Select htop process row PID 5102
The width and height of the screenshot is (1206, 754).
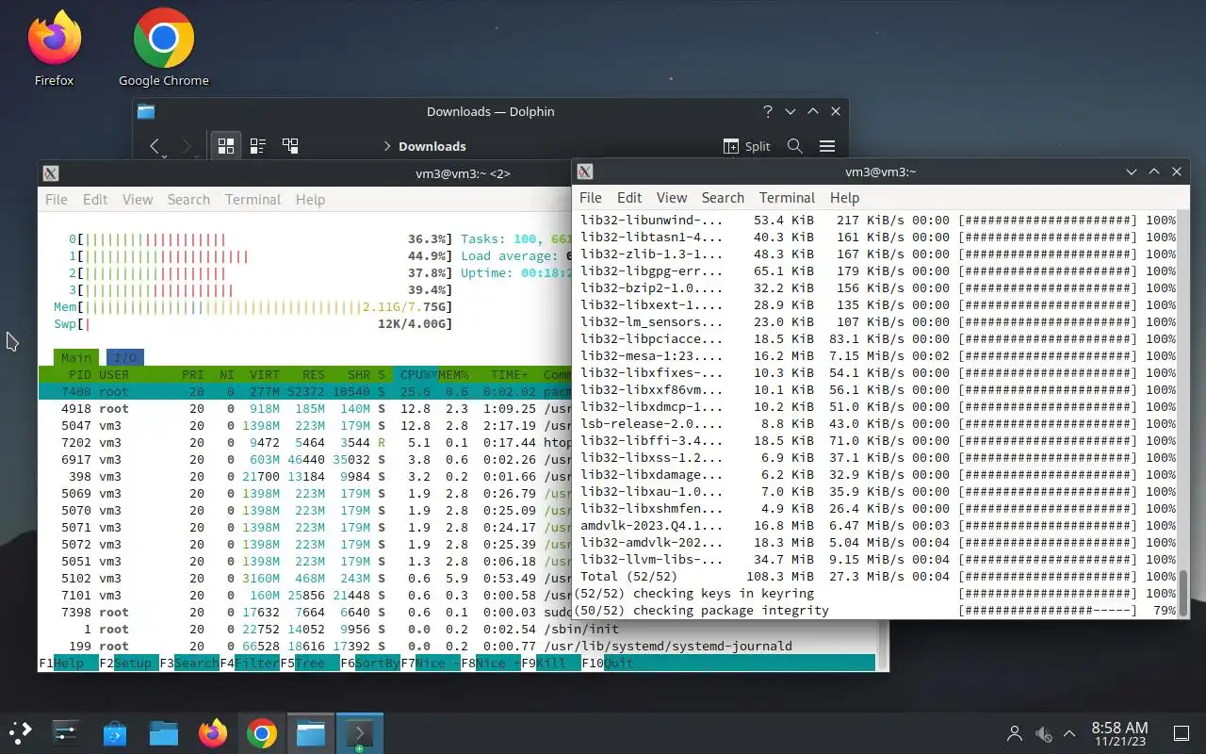[305, 578]
